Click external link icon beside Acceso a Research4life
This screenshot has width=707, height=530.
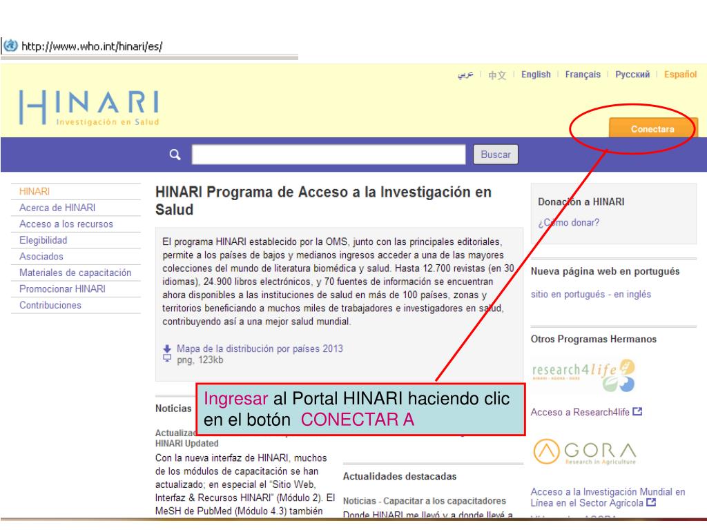pos(637,411)
